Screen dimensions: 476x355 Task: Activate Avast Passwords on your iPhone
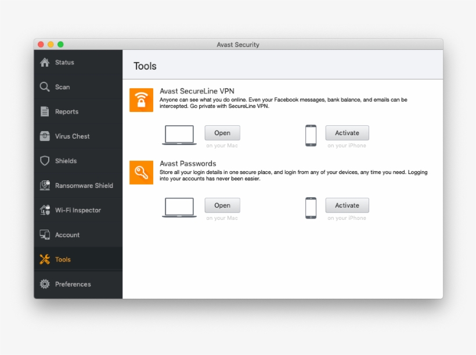click(x=347, y=205)
